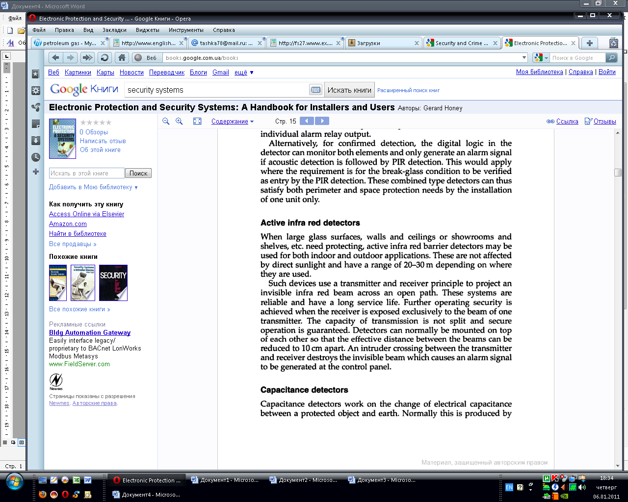This screenshot has height=502, width=628.
Task: Open the Unite panel in the sidebar
Action: point(36,107)
